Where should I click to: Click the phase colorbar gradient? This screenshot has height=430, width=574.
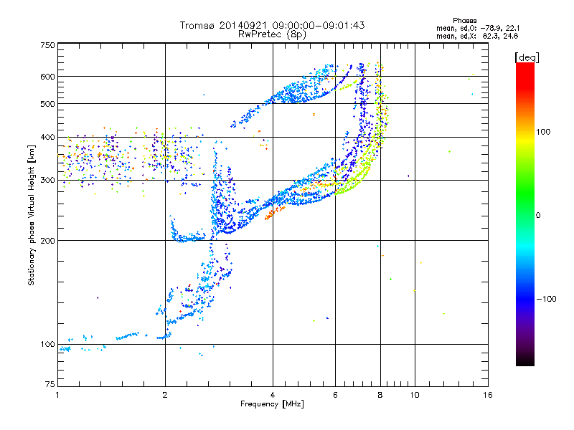(x=525, y=214)
